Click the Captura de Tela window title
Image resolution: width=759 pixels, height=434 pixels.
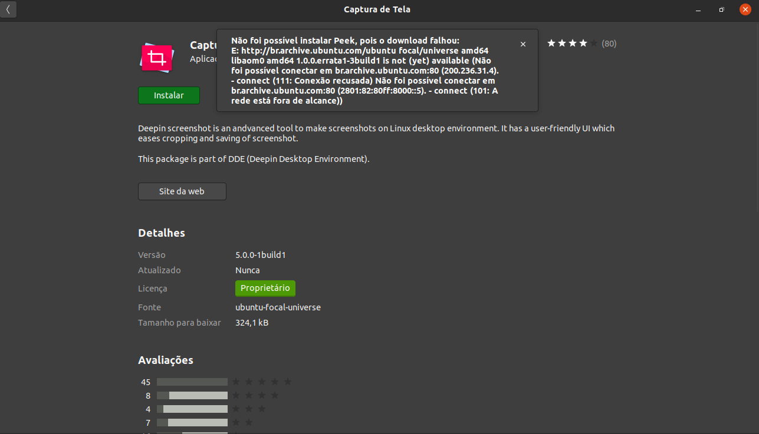(377, 9)
